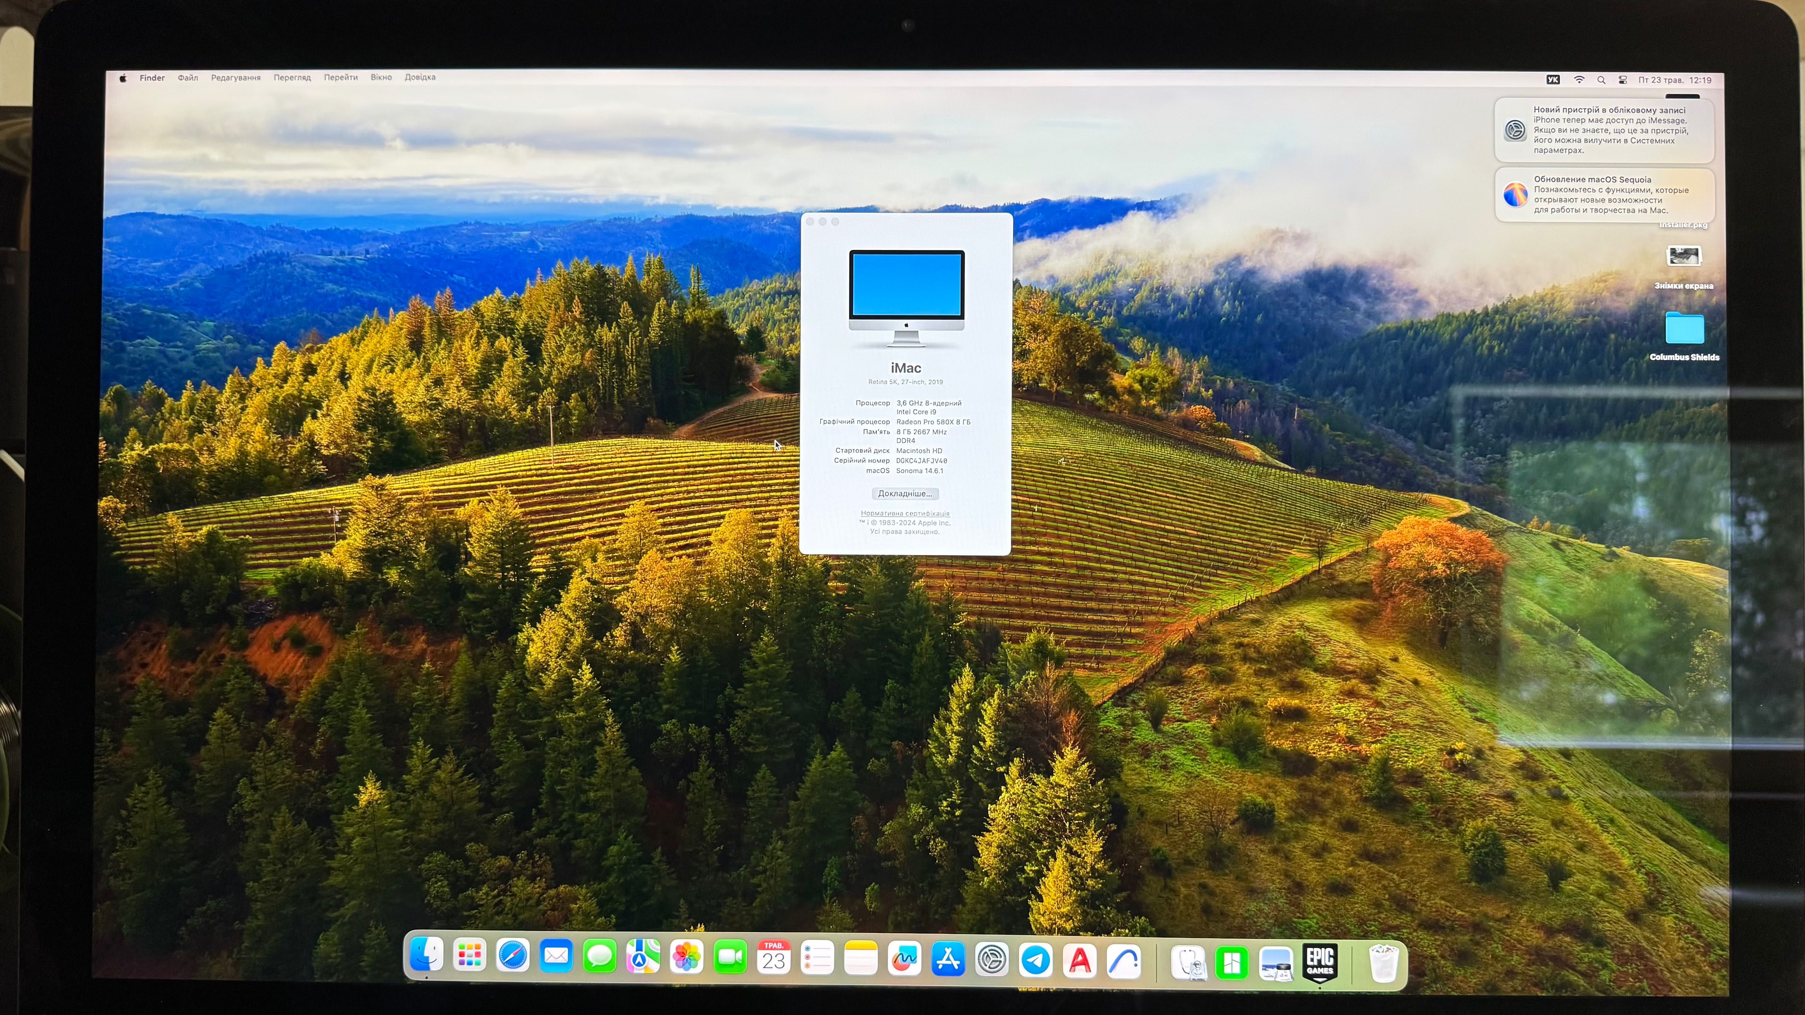
Task: Open the Нормативна сертифікація link
Action: click(x=905, y=513)
